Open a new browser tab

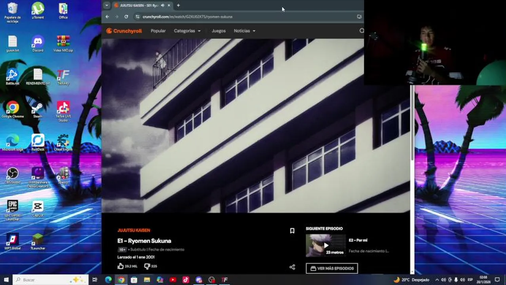point(178,5)
